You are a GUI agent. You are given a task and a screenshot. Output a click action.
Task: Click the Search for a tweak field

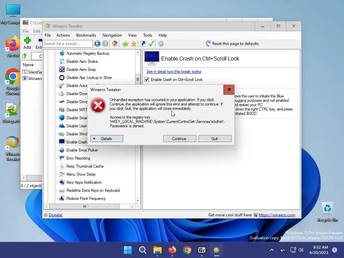coord(68,44)
